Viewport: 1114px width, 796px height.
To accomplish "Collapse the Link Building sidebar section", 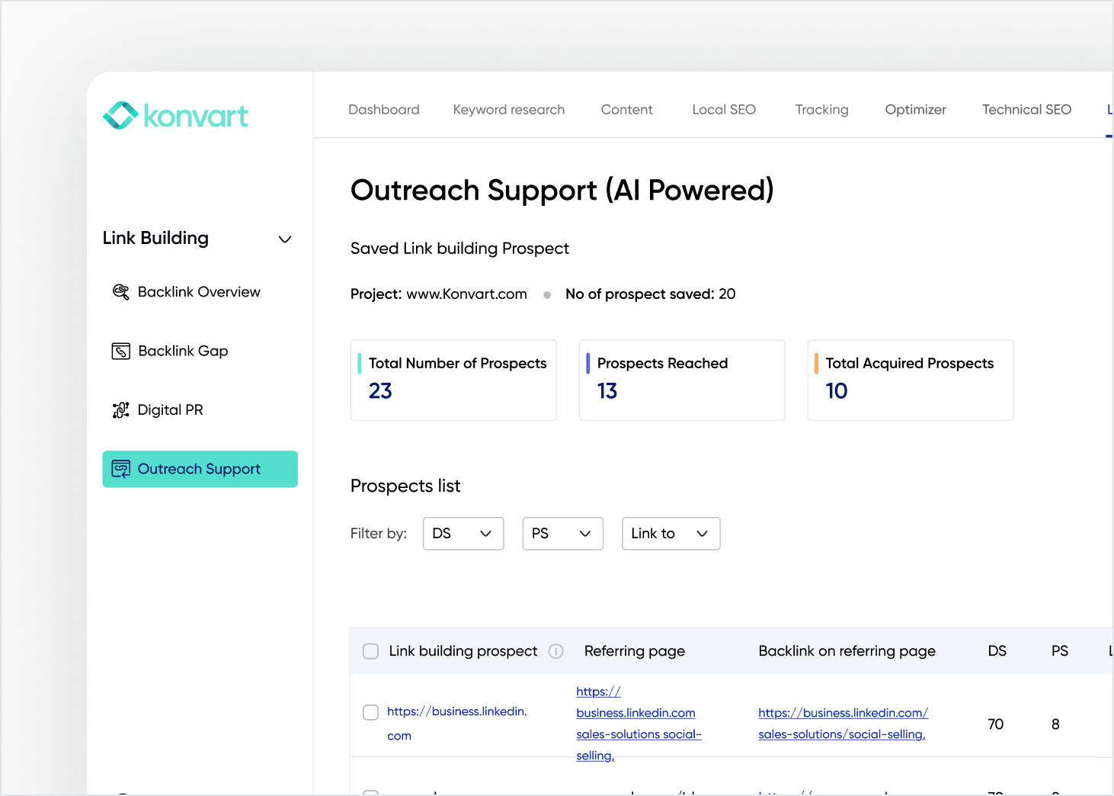I will pos(285,239).
